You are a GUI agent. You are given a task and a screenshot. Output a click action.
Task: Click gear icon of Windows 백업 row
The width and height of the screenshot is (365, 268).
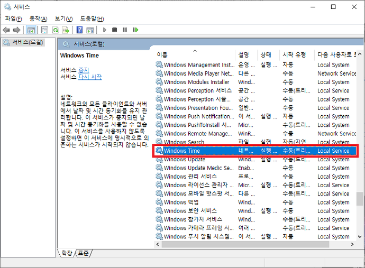[159, 202]
